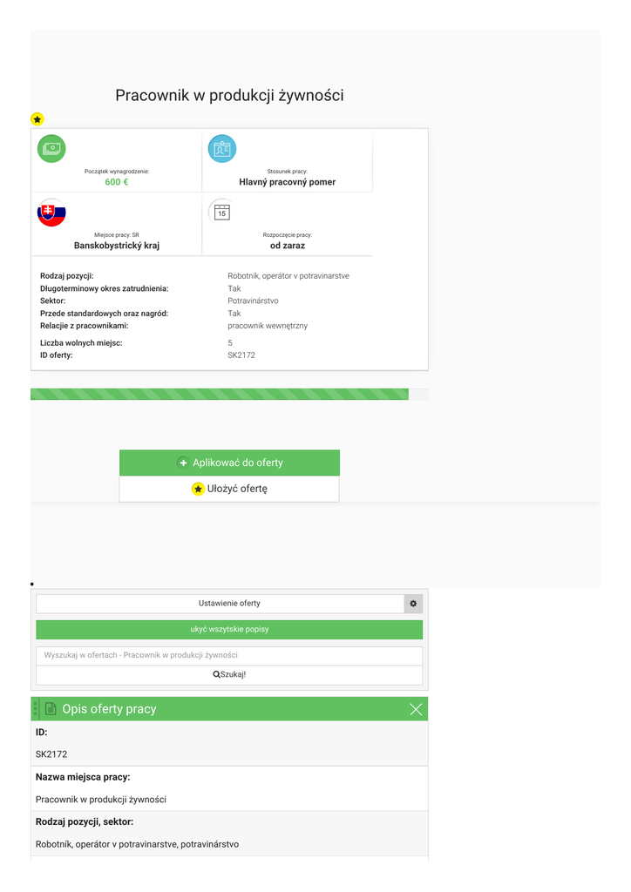Save the offer with Ułożyć ofertę
The width and height of the screenshot is (631, 892).
tap(229, 489)
